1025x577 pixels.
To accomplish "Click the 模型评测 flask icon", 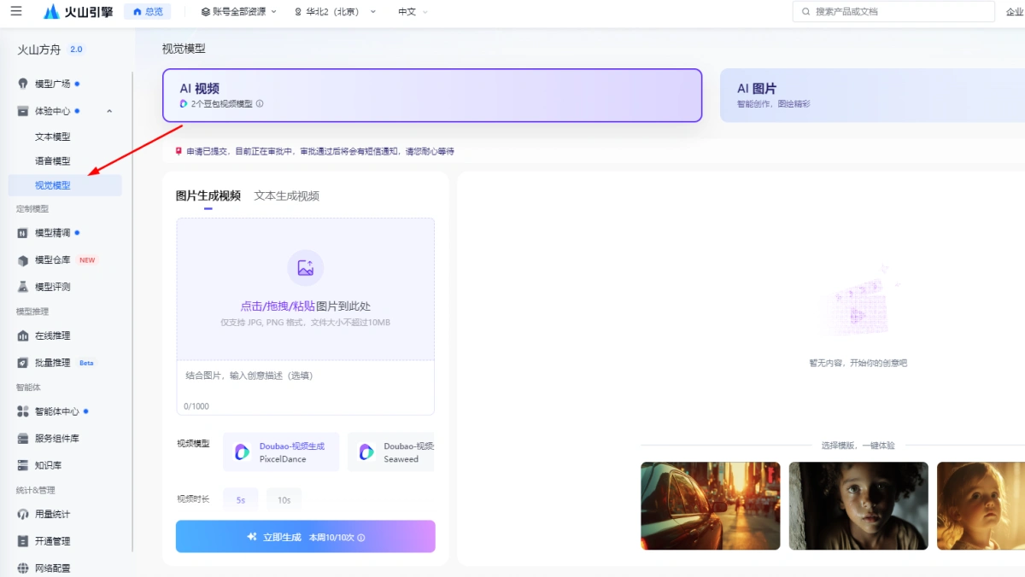I will (23, 287).
